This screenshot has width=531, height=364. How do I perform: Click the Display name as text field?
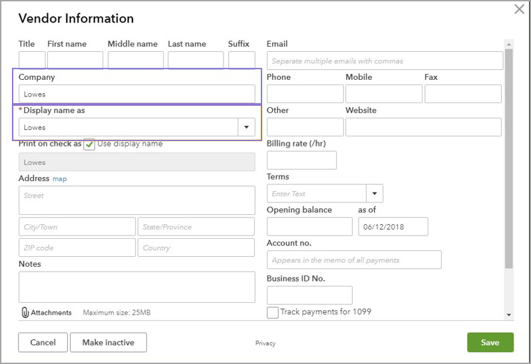coord(128,127)
